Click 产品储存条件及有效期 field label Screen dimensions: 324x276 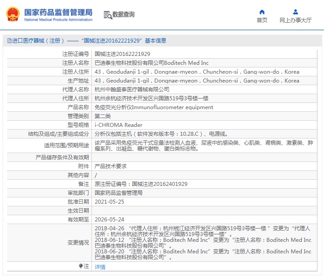62,158
